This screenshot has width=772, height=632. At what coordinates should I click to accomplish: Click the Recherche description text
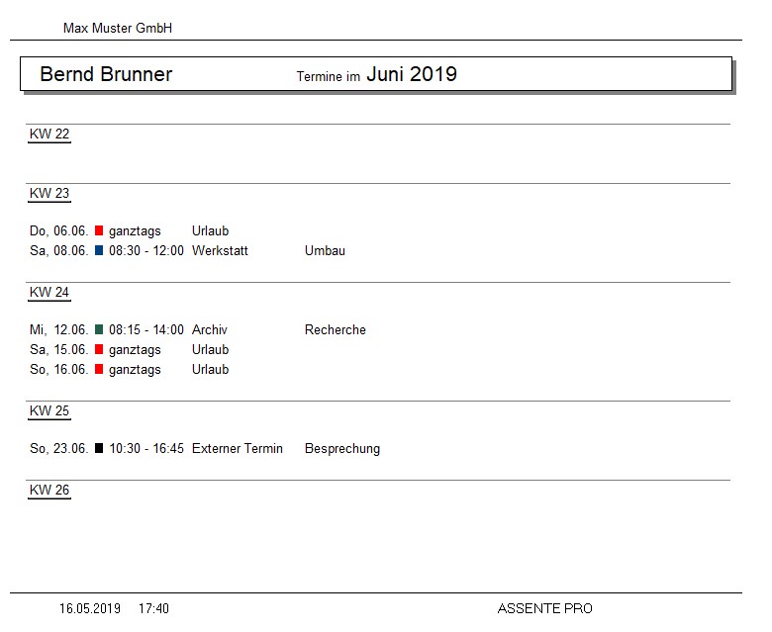[336, 329]
